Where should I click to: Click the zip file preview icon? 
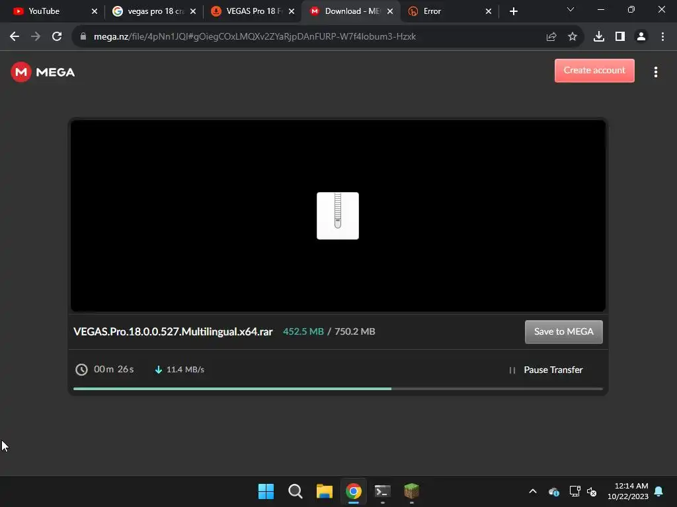coord(338,216)
